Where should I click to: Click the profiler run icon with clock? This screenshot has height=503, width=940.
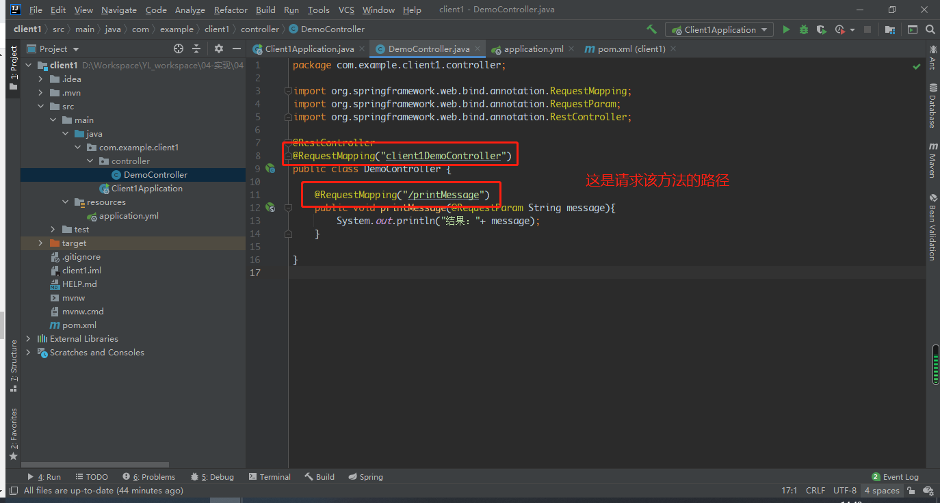840,29
